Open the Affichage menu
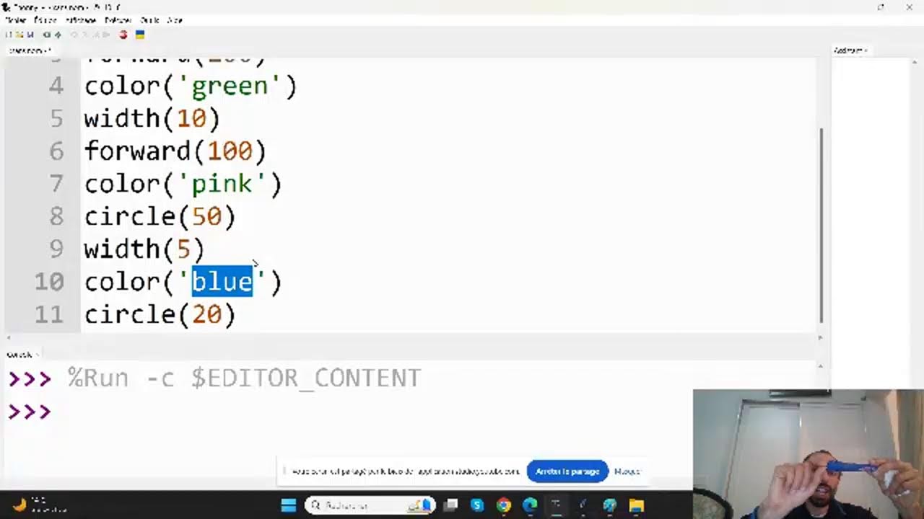 click(81, 20)
